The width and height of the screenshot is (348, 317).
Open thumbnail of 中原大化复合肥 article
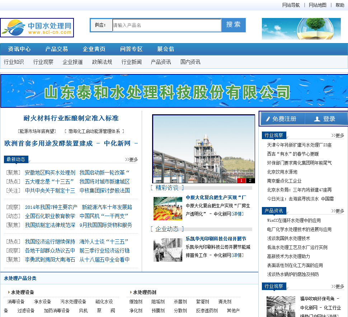point(168,208)
